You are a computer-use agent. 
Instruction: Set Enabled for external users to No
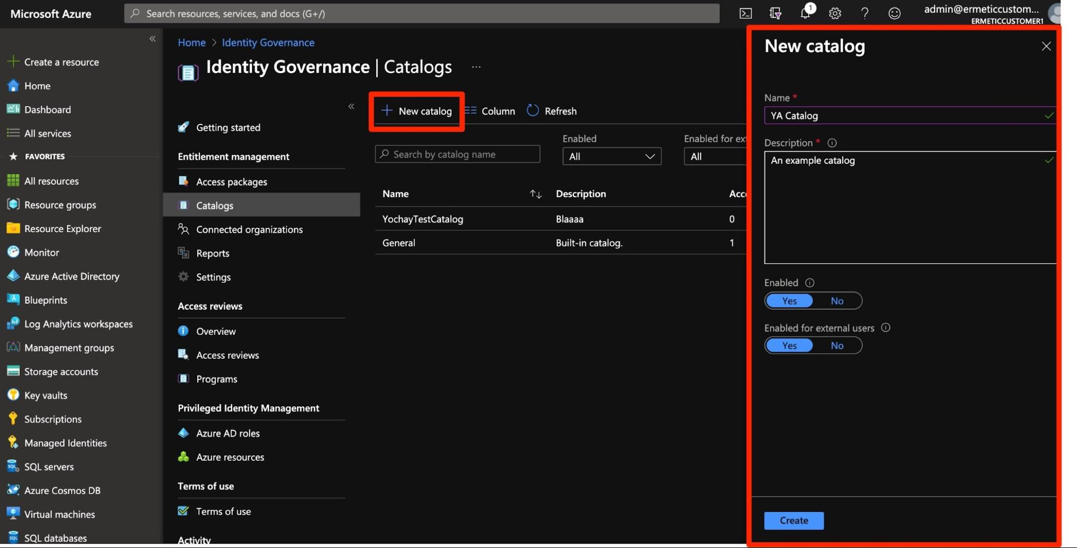837,345
